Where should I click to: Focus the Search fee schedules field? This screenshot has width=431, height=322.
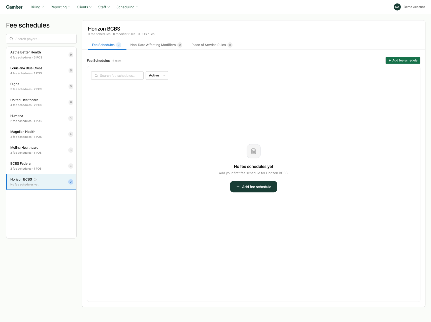(117, 75)
